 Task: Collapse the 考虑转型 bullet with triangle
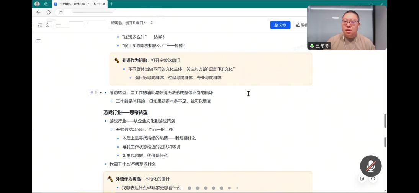click(x=101, y=92)
